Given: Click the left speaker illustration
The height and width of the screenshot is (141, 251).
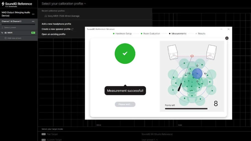Looking at the screenshot, I should click(173, 52).
